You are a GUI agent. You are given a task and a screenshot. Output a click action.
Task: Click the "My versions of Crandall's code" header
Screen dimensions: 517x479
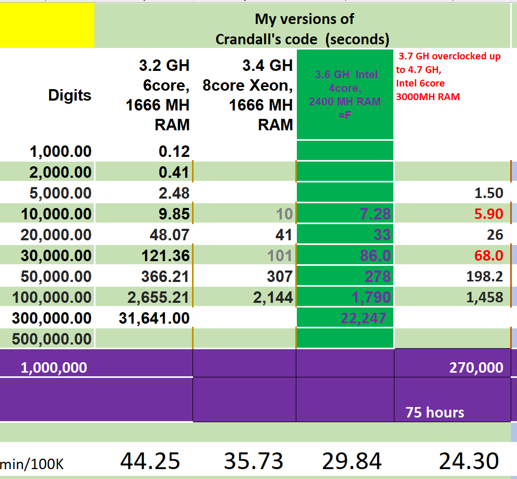[x=303, y=29]
